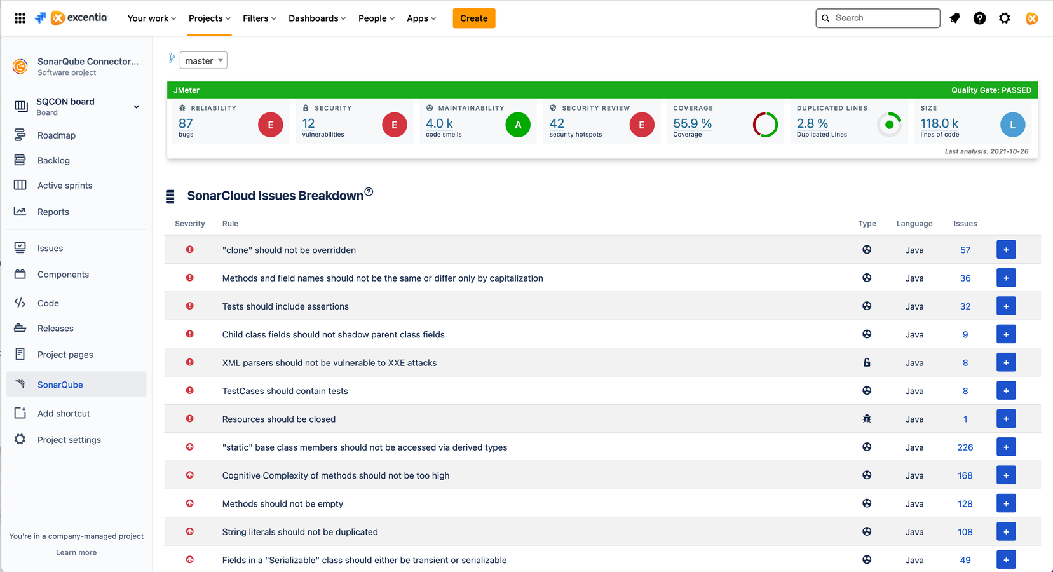Click the Duplicated Lines ring indicator
This screenshot has width=1053, height=572.
[x=890, y=125]
